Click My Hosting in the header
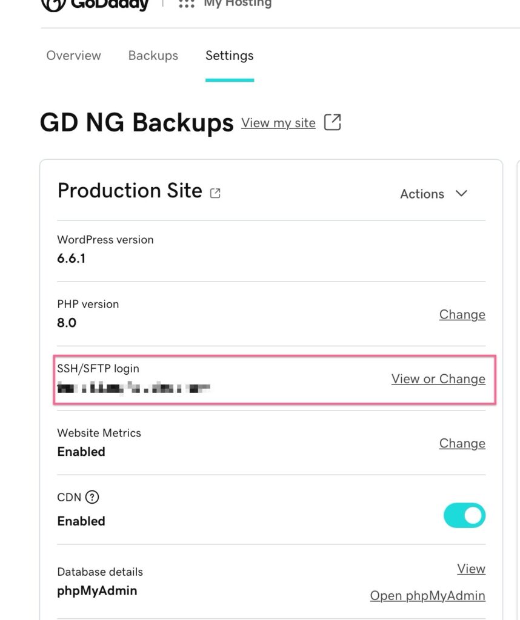This screenshot has height=620, width=520. pos(237,4)
